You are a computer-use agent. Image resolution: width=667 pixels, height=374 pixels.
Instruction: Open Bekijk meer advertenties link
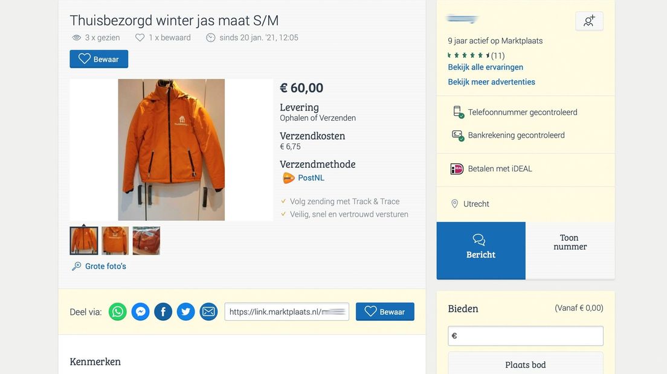tap(491, 81)
